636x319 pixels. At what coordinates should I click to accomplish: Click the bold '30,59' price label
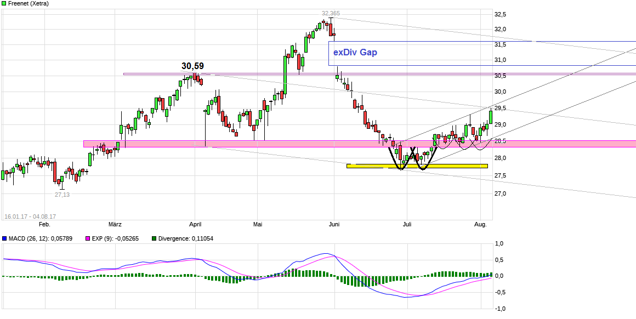[192, 66]
